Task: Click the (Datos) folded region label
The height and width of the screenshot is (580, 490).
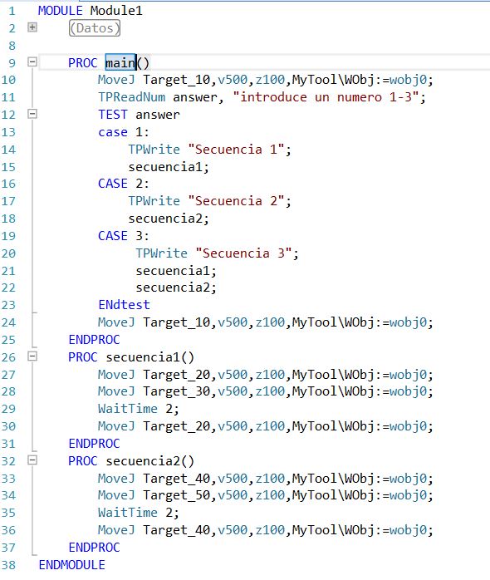Action: tap(95, 28)
